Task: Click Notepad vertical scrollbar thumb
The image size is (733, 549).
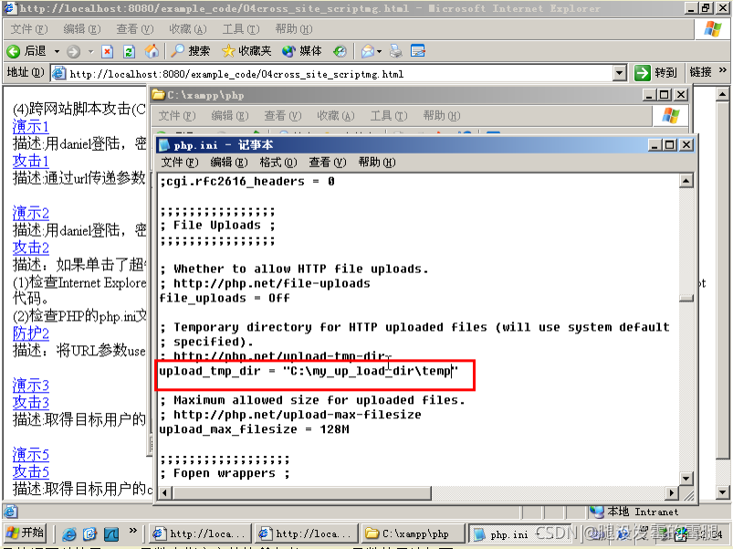Action: click(686, 299)
